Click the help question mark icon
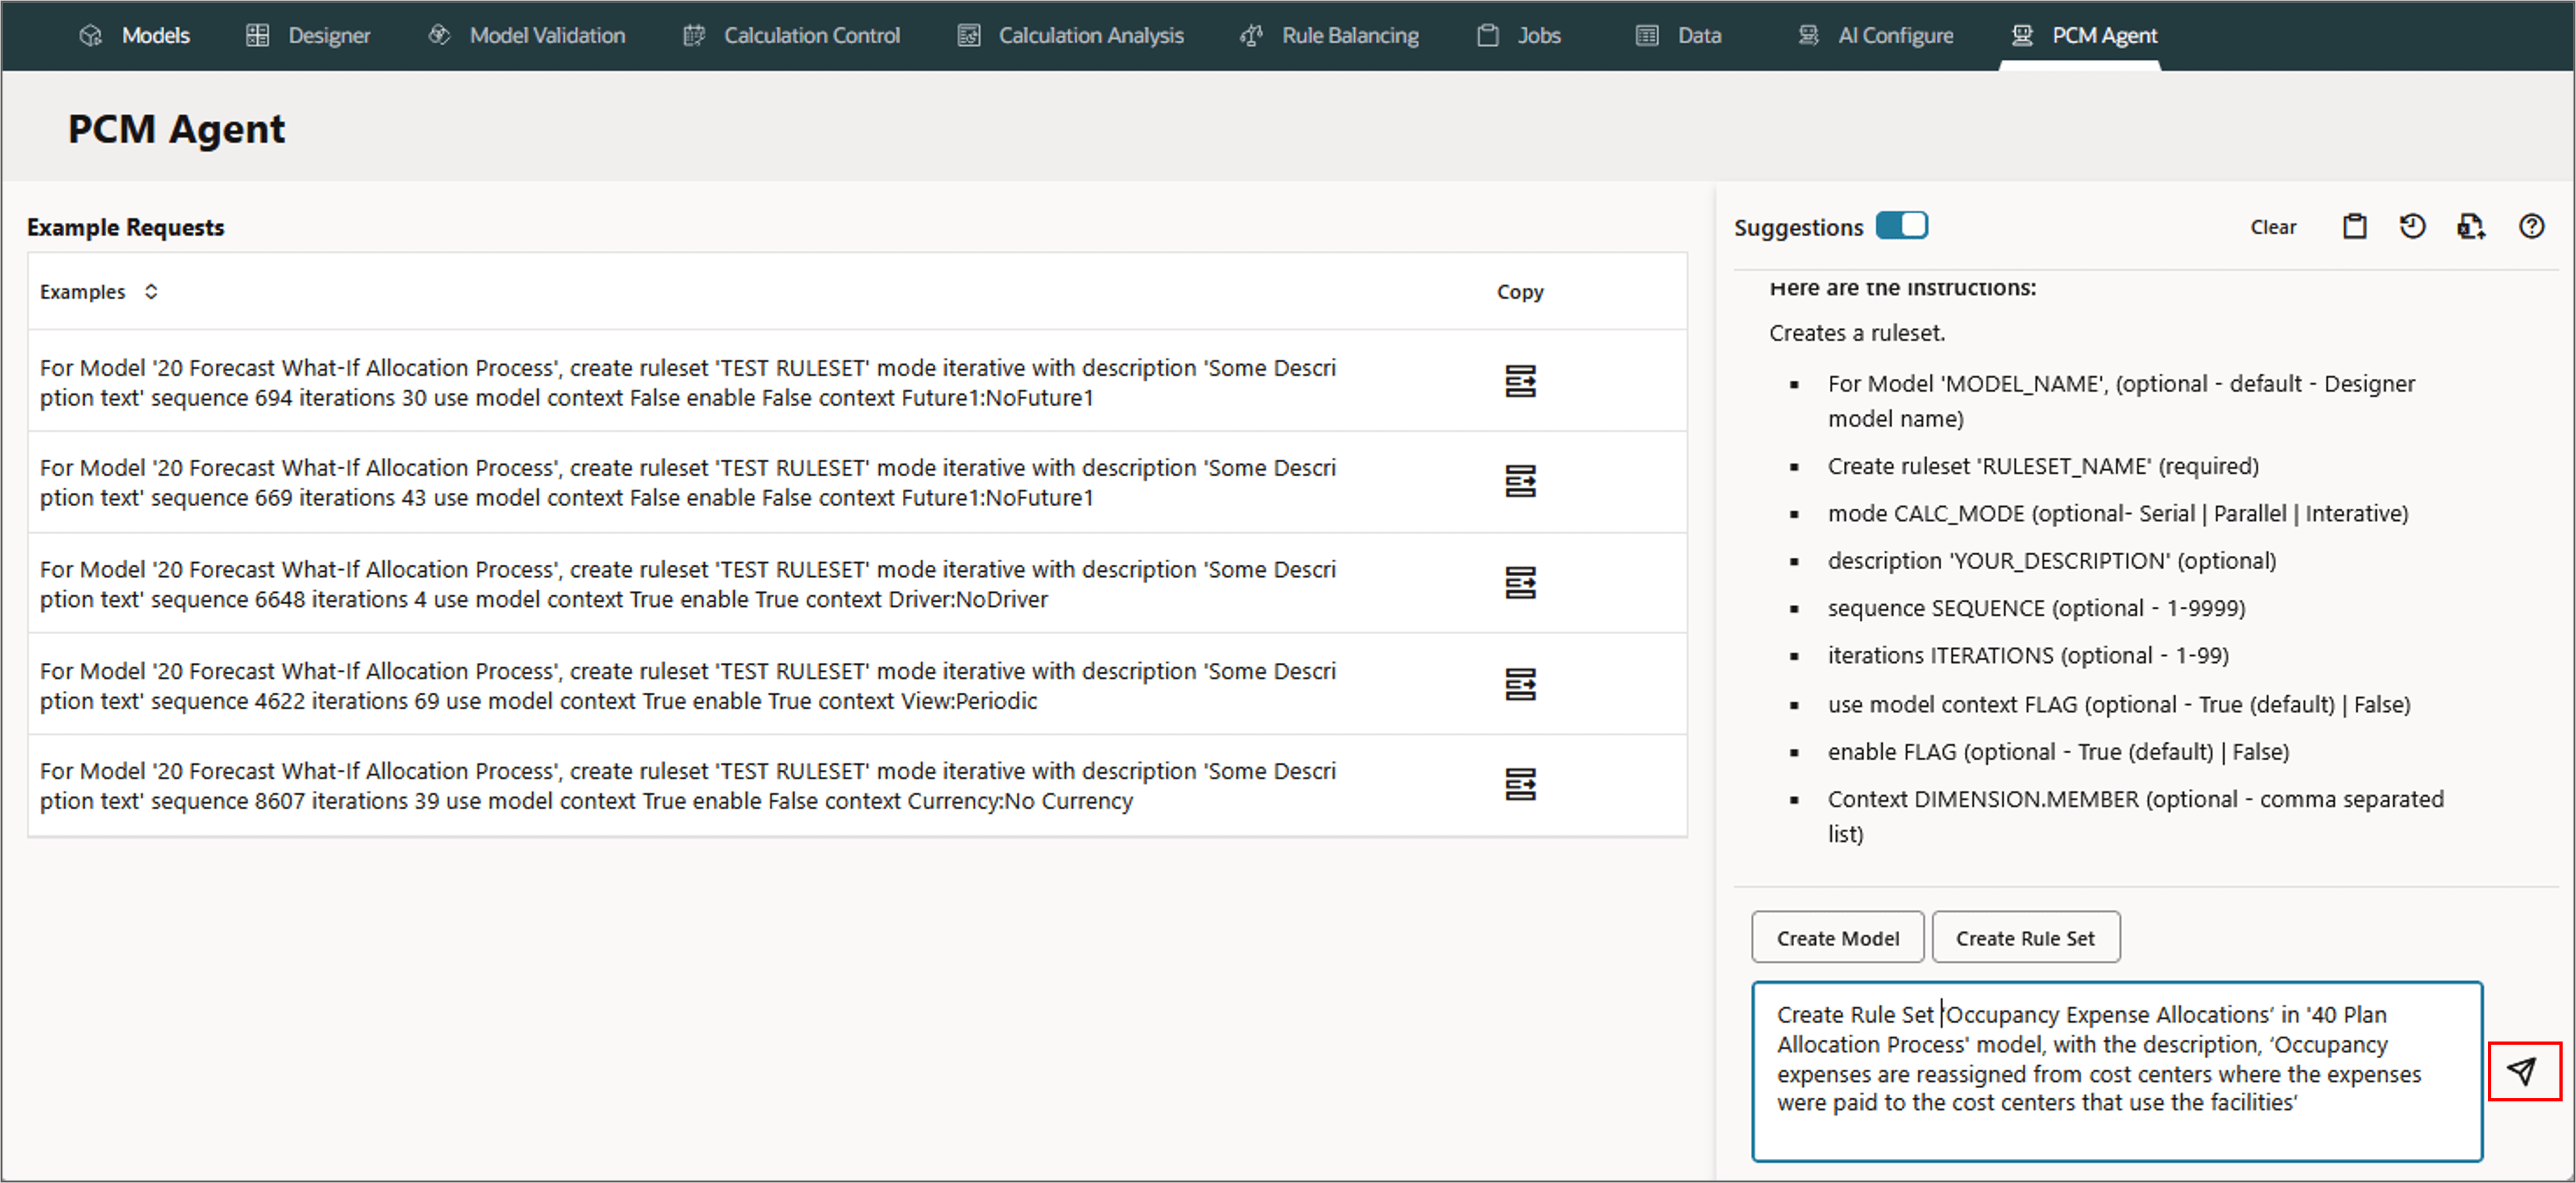The width and height of the screenshot is (2576, 1183). click(x=2530, y=227)
